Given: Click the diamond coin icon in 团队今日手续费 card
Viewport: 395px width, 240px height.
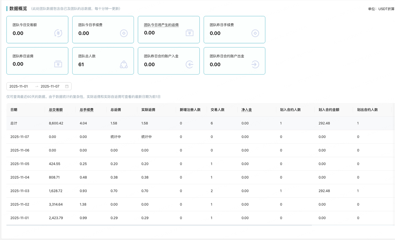Looking at the screenshot, I should 124,33.
